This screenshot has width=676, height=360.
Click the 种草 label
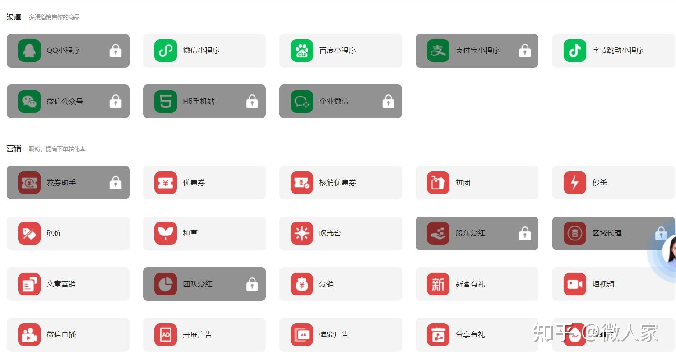(x=190, y=233)
